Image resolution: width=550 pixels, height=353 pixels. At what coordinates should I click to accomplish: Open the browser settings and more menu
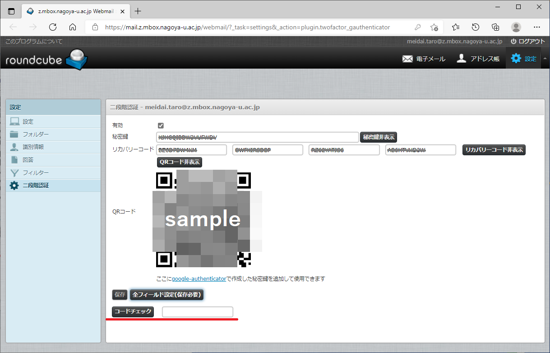tap(536, 27)
